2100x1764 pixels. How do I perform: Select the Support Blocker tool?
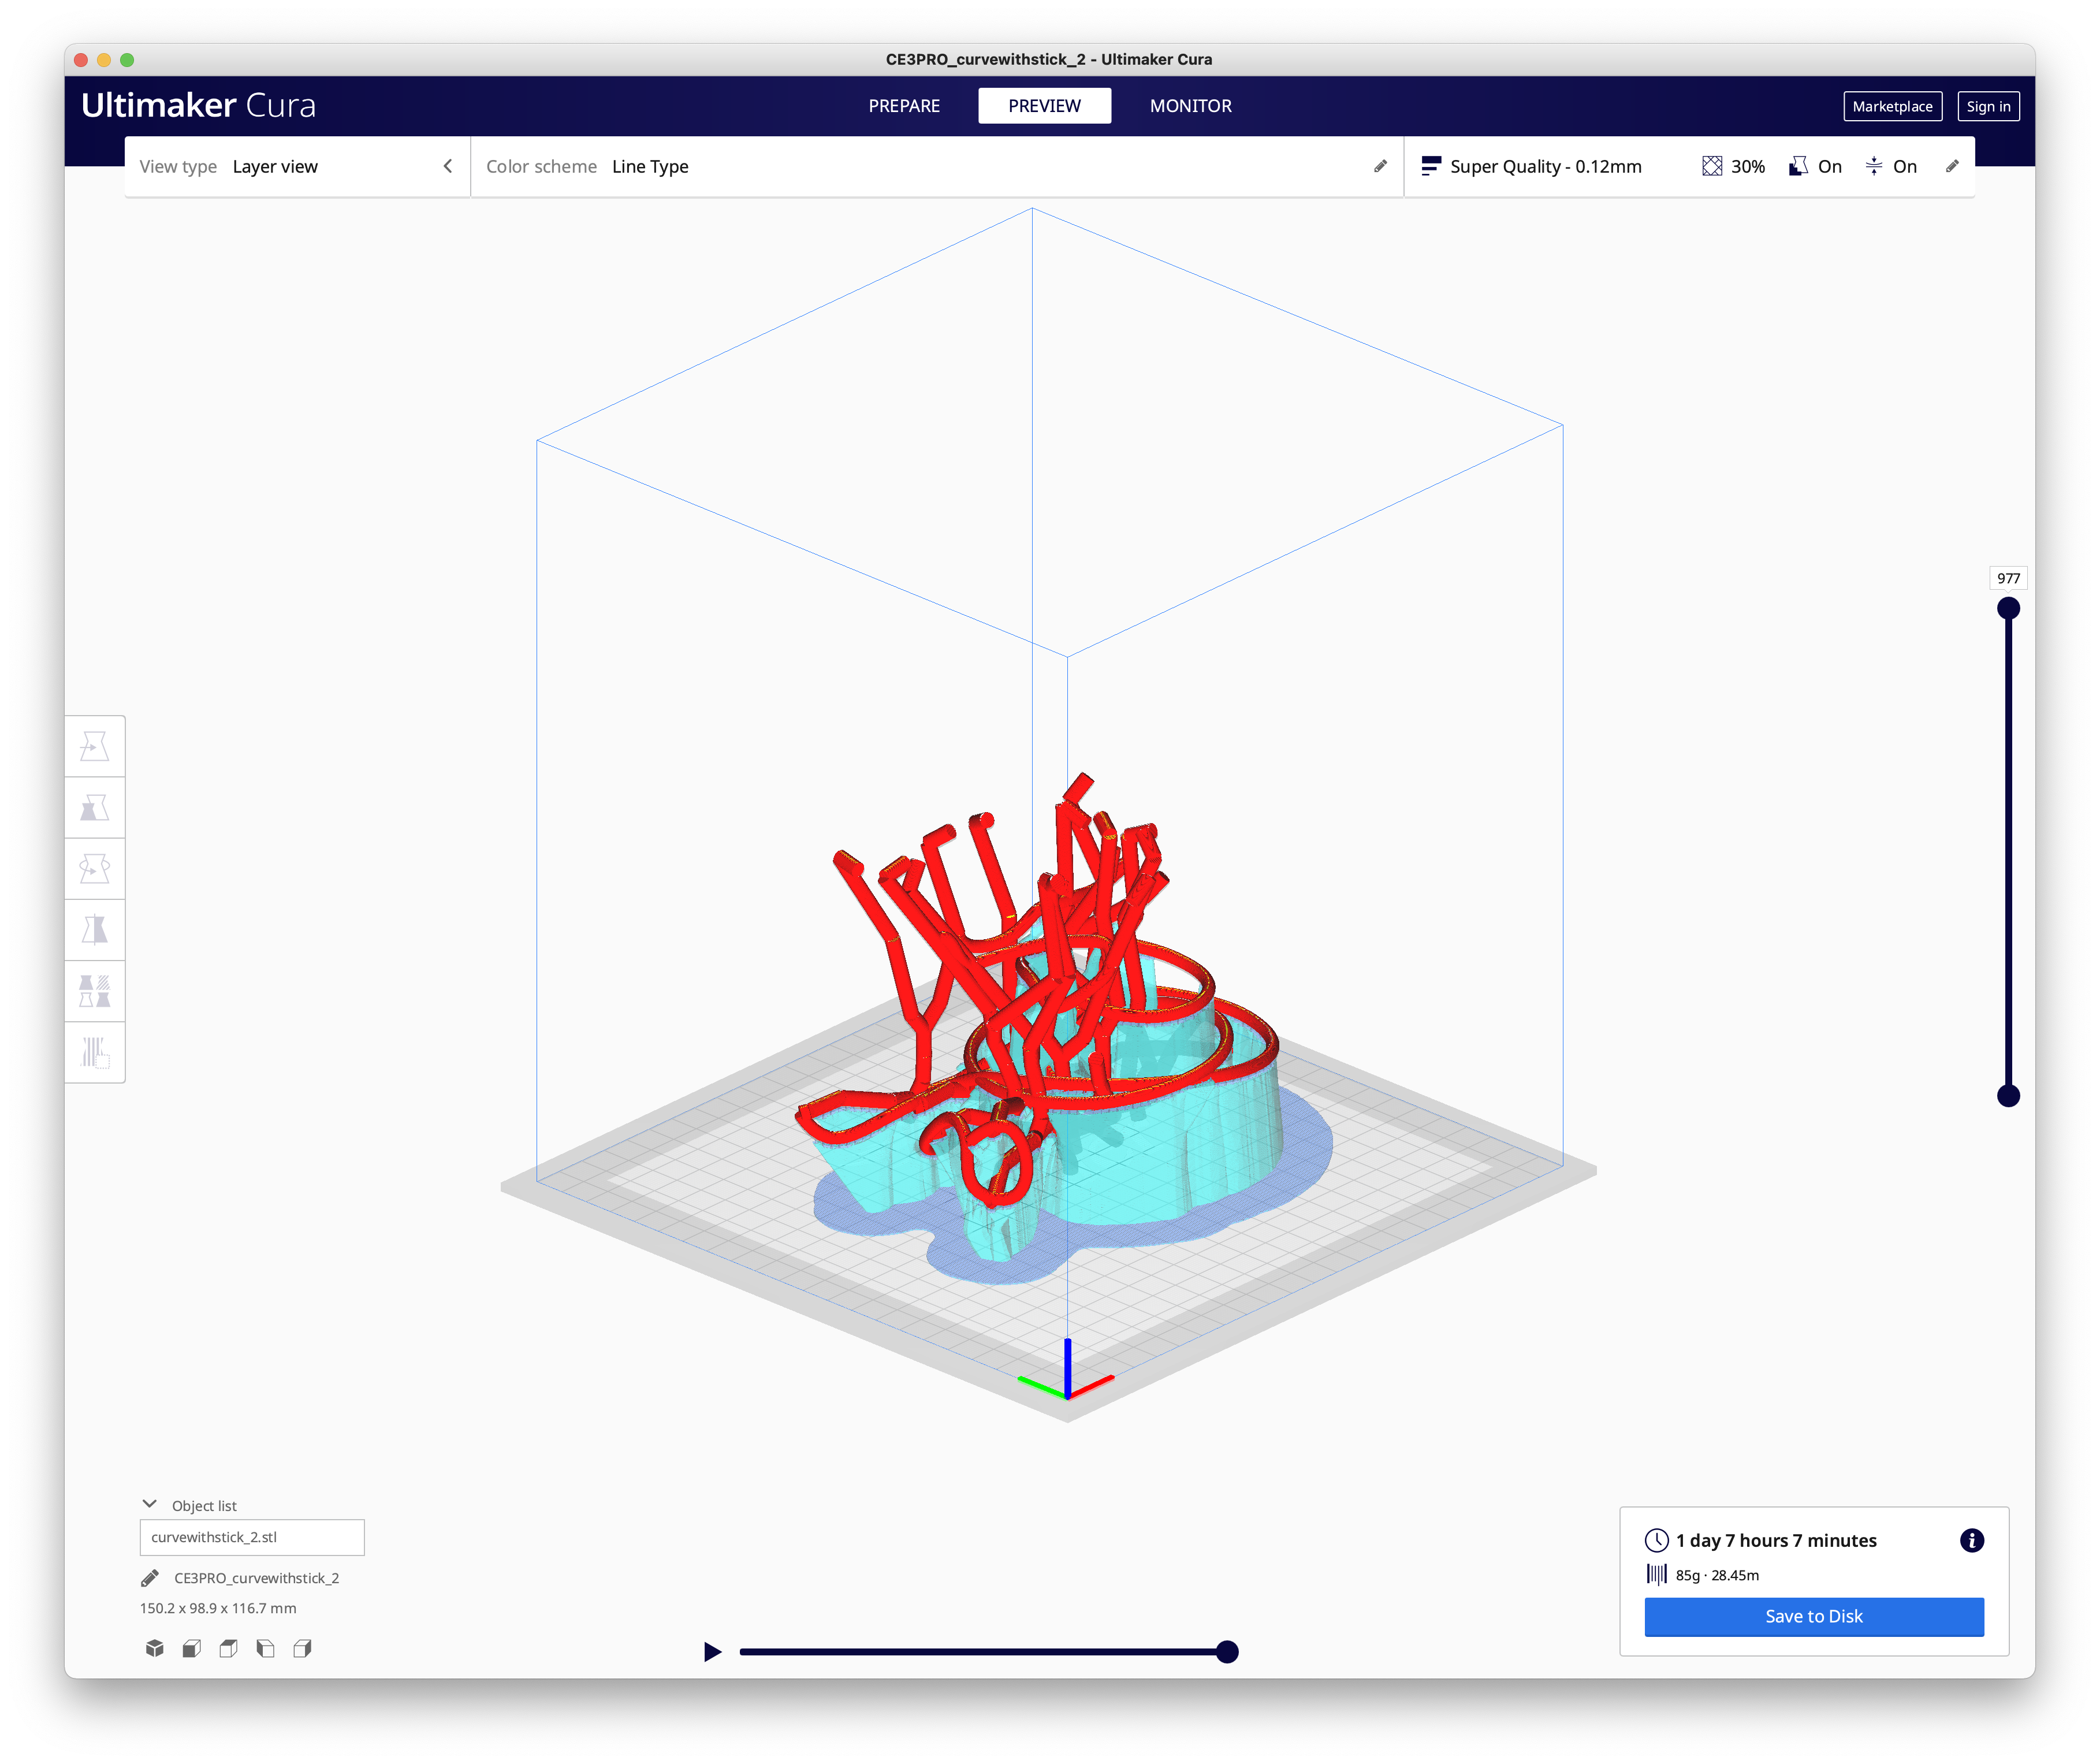coord(95,1052)
